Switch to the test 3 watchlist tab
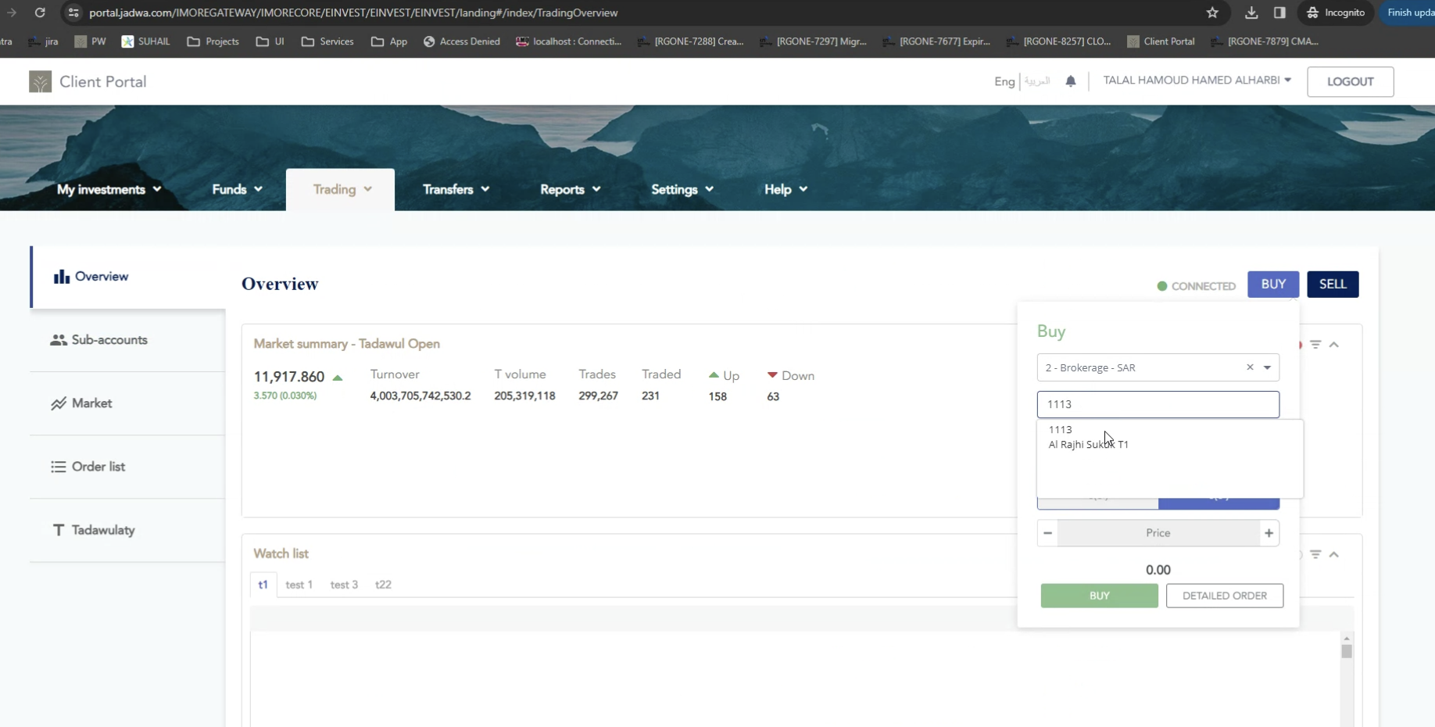This screenshot has height=727, width=1435. pyautogui.click(x=344, y=585)
